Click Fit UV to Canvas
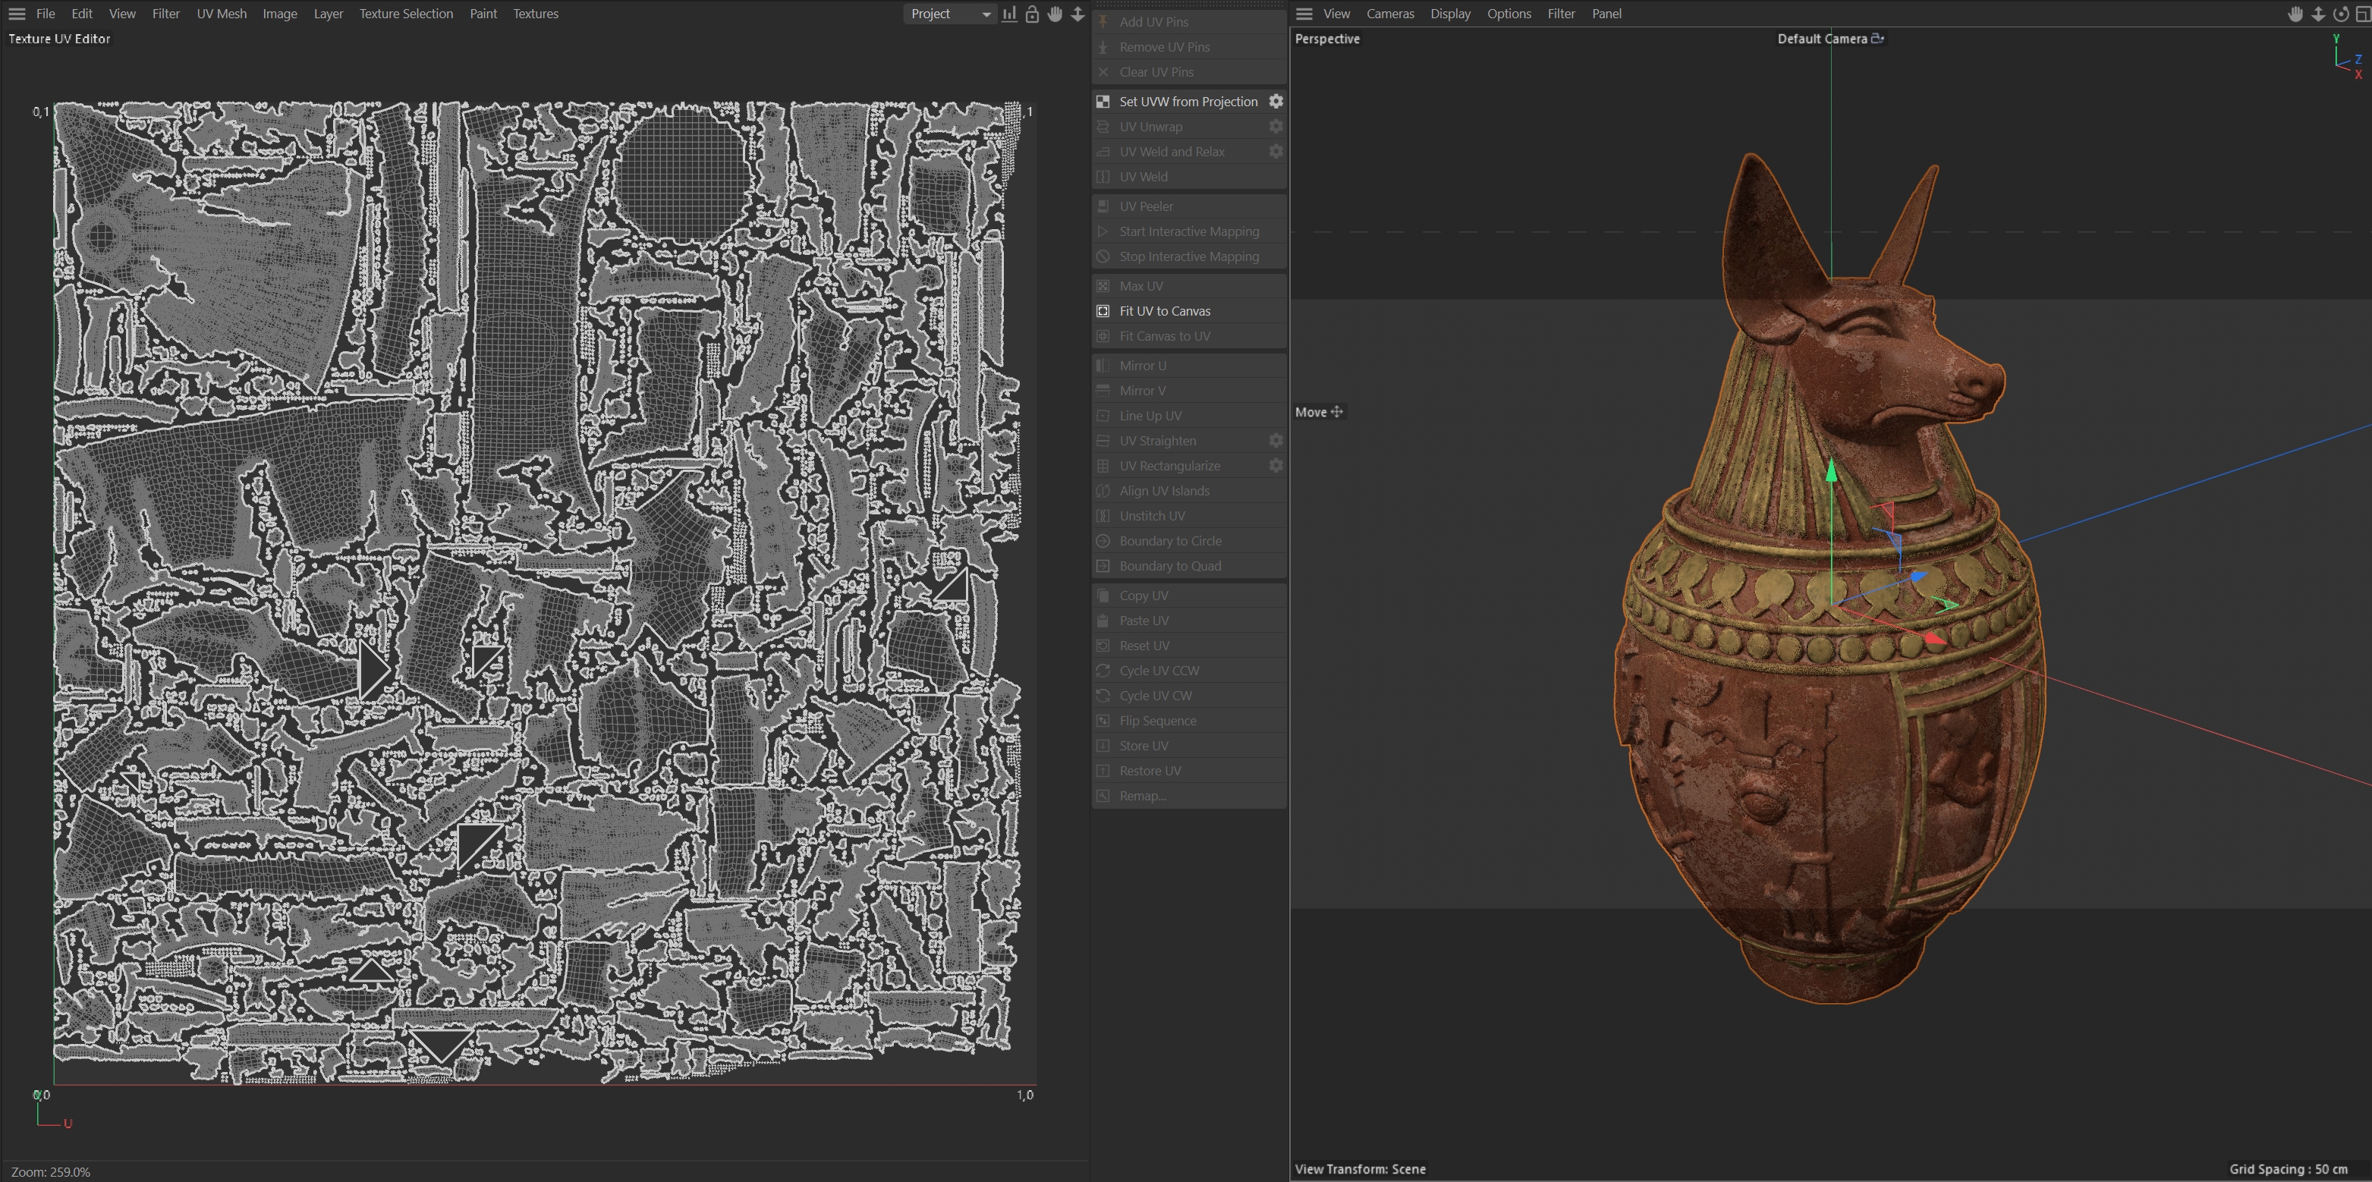Viewport: 2372px width, 1182px height. (1165, 311)
